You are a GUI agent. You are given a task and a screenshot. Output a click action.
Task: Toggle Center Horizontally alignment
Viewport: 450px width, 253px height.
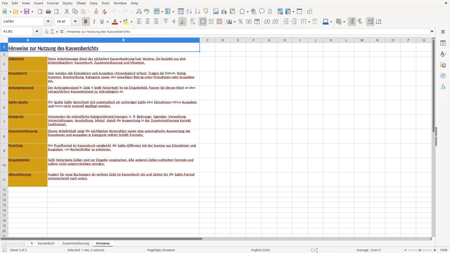tap(147, 22)
